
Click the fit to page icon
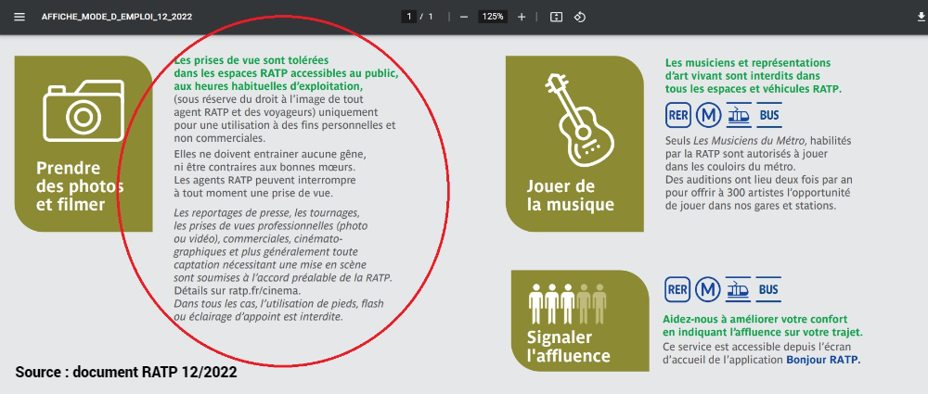tap(556, 17)
